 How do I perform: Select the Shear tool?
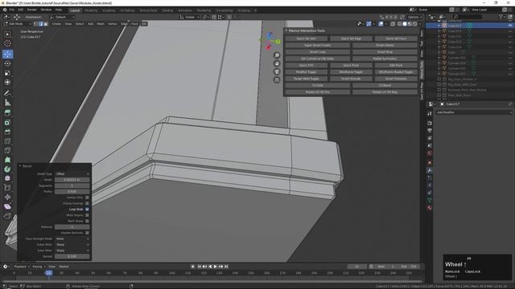pyautogui.click(x=7, y=206)
